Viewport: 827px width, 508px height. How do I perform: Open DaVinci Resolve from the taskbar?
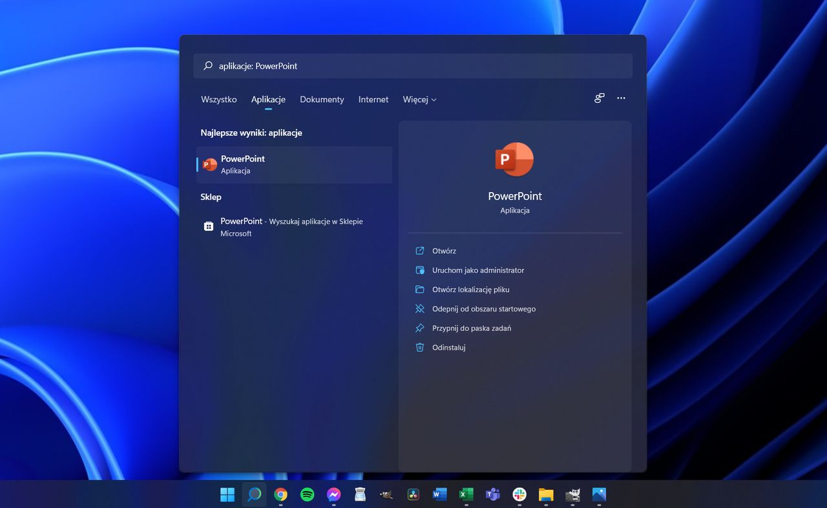coord(413,494)
